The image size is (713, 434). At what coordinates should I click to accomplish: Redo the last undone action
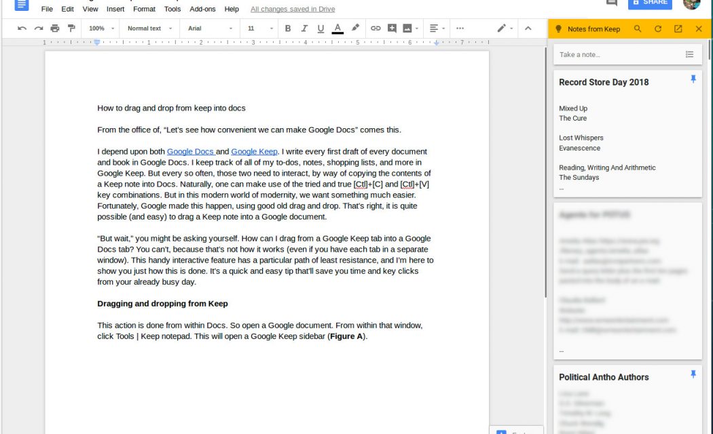point(39,28)
